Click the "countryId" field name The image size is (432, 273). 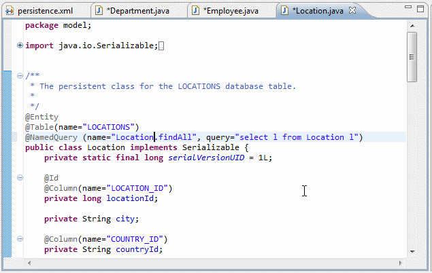pos(137,249)
